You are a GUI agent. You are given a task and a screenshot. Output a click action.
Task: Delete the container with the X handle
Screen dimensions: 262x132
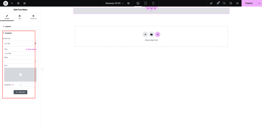tap(155, 8)
